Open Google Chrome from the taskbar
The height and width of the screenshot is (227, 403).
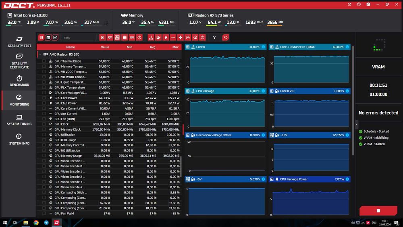click(x=36, y=223)
